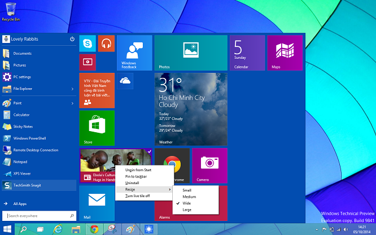The image size is (376, 235).
Task: Launch Calculator from the Start list
Action: [39, 115]
